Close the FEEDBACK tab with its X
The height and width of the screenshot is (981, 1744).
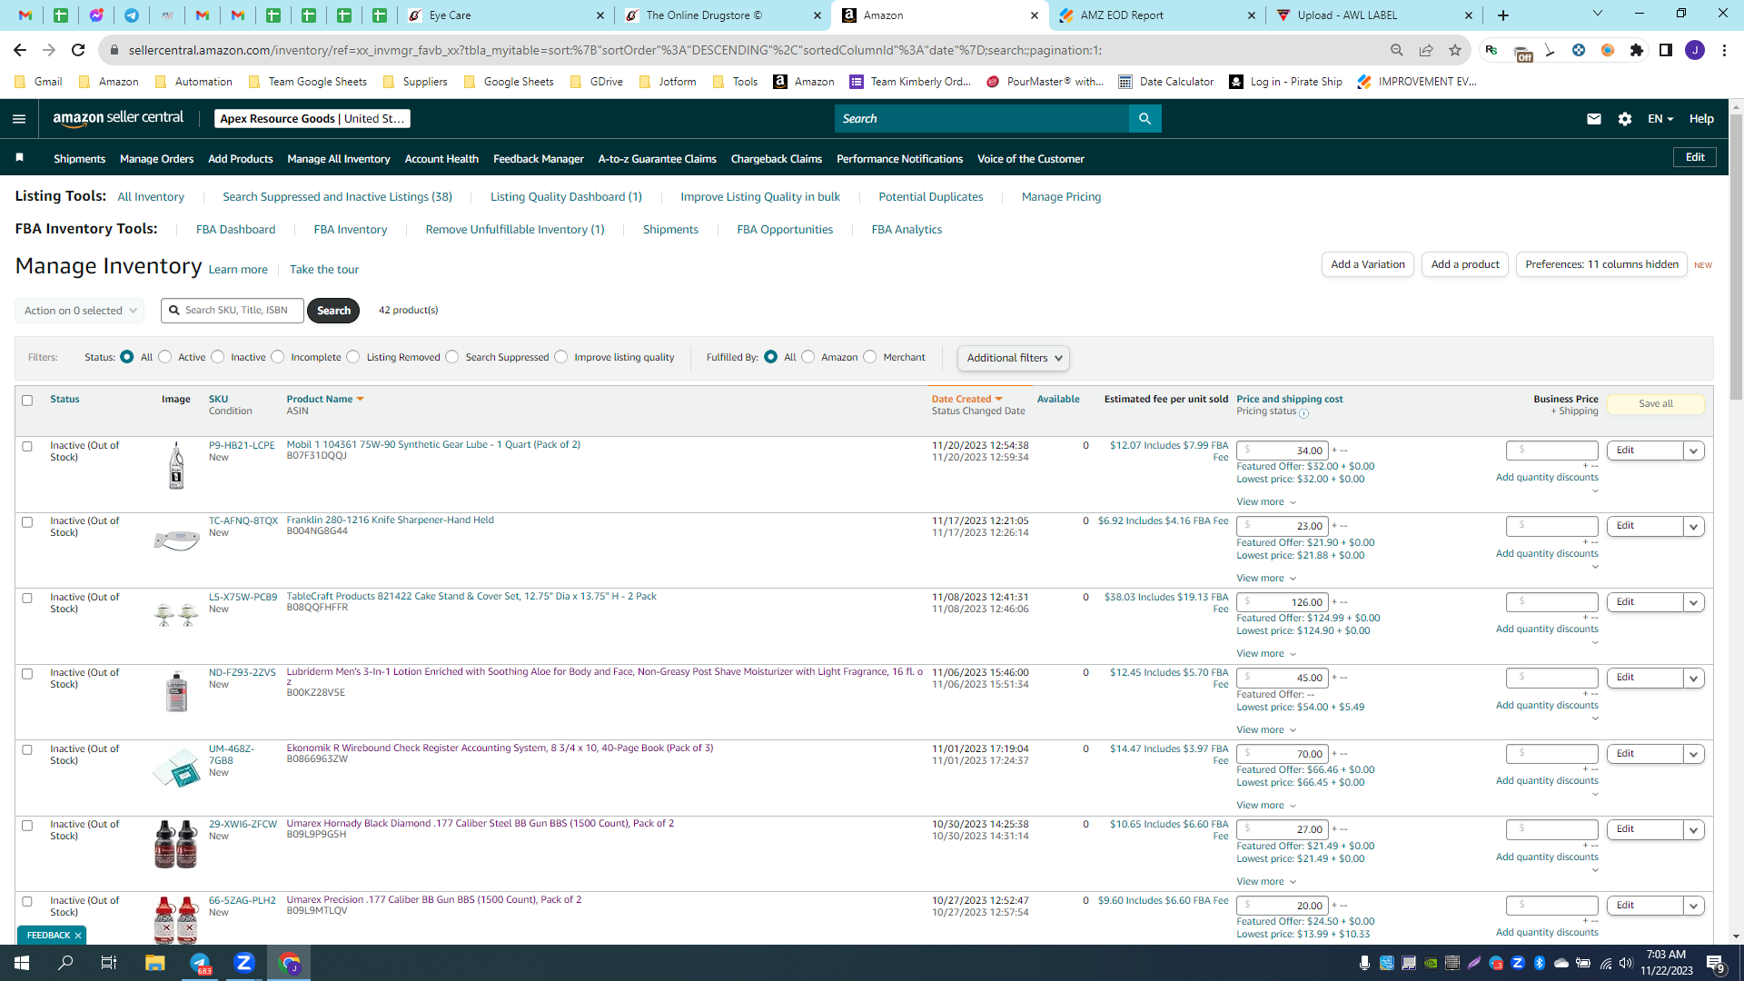pyautogui.click(x=78, y=936)
